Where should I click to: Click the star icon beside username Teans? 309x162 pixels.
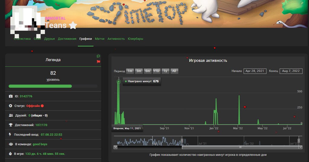point(73,26)
